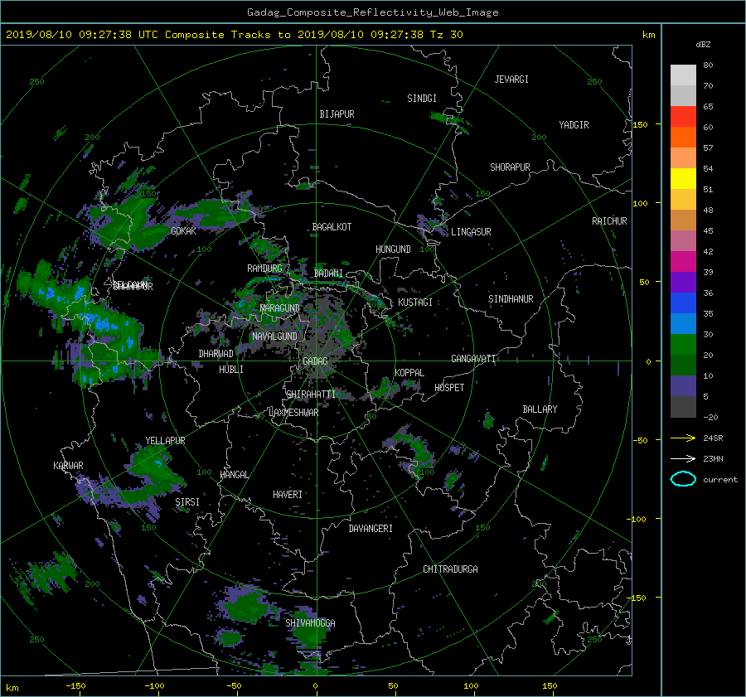The width and height of the screenshot is (746, 697).
Task: Click the GADAG label at radar center
Action: [x=316, y=361]
